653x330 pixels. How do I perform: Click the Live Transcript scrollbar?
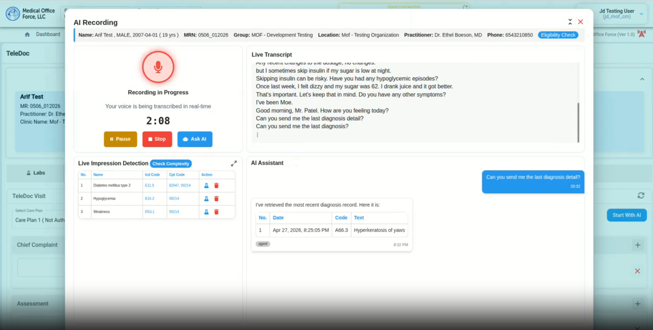coord(578,122)
